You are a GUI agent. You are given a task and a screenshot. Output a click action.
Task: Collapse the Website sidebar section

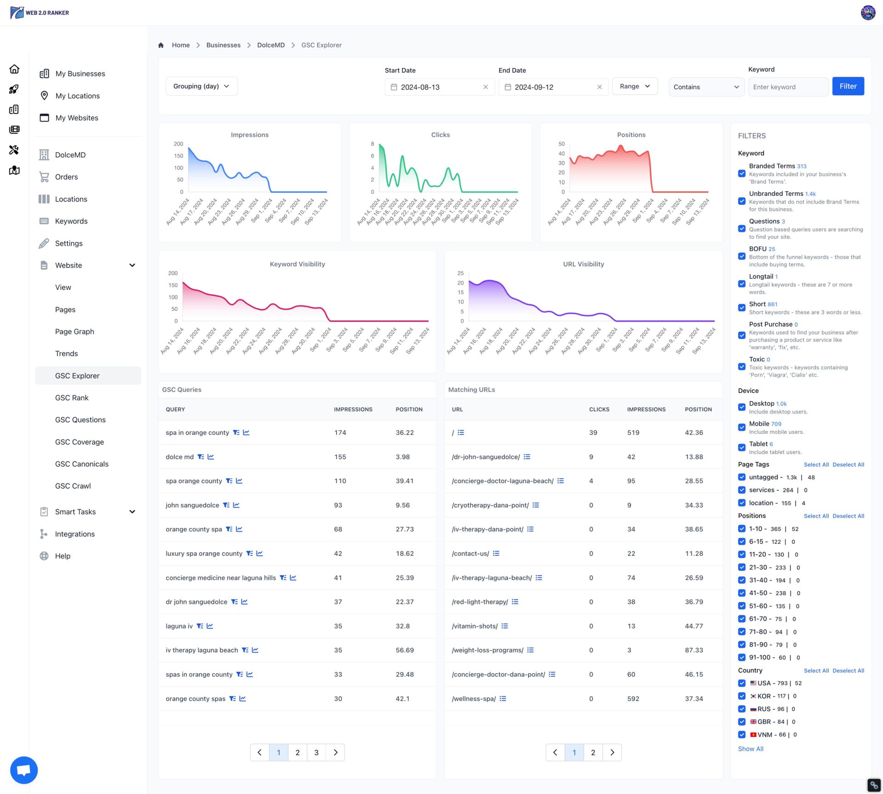click(132, 265)
